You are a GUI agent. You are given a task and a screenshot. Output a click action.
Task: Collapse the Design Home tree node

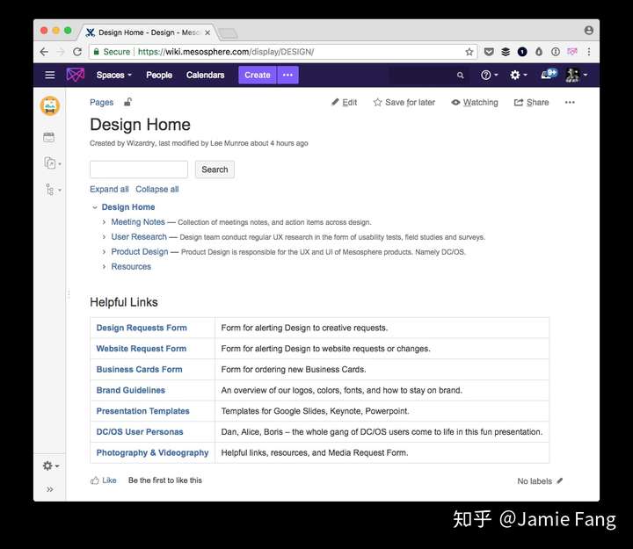point(95,207)
